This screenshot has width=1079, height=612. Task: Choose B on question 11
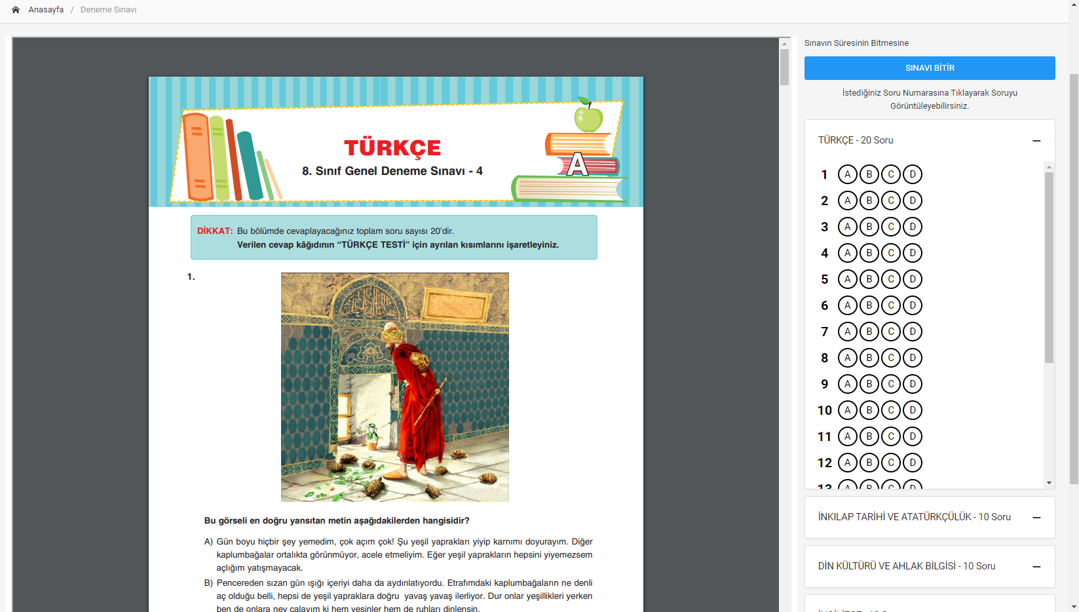click(x=869, y=436)
